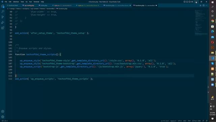Click the VS Code logo in the title bar

pyautogui.click(x=2, y=2)
